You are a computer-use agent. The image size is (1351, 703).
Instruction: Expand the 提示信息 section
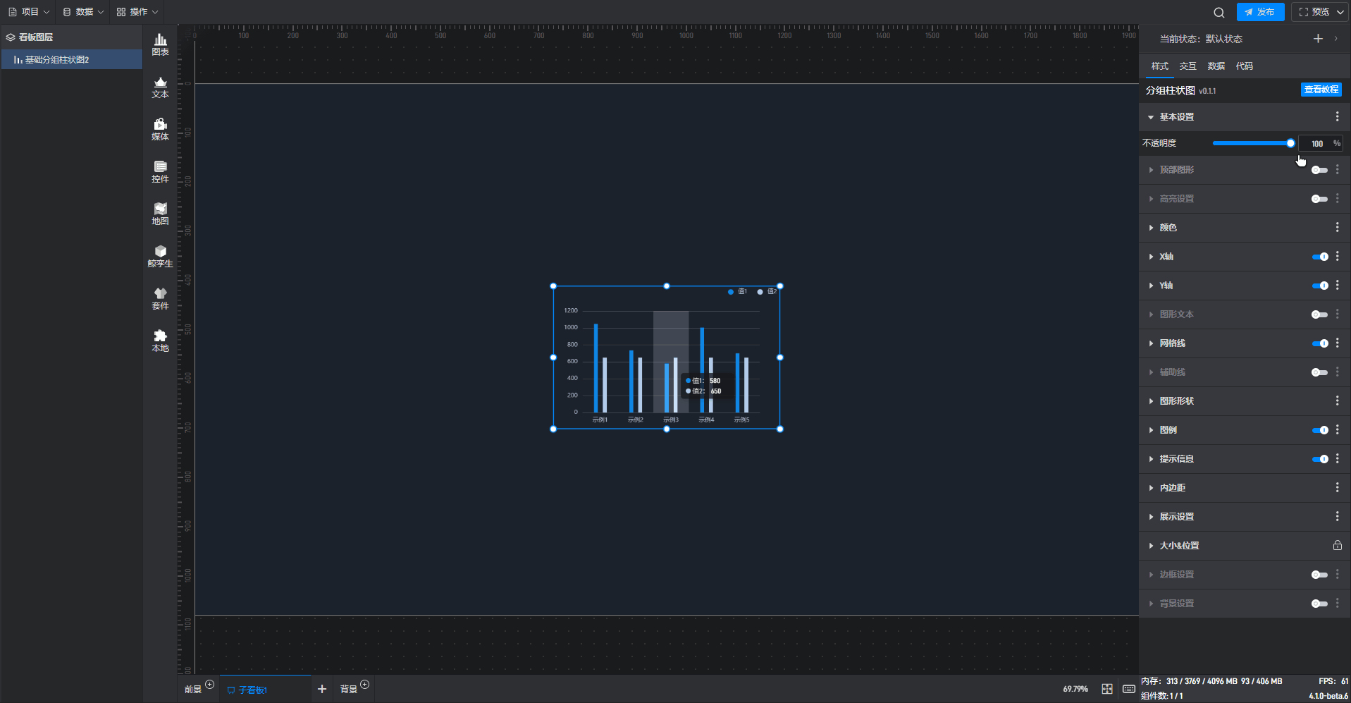[x=1151, y=459]
